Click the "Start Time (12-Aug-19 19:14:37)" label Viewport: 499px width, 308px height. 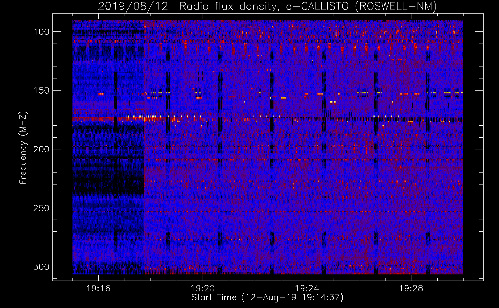click(x=267, y=298)
